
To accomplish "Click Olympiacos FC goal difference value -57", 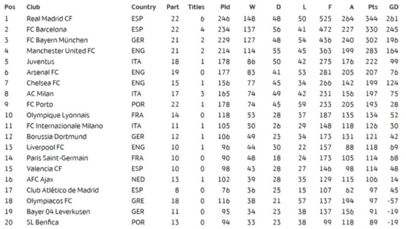I will pyautogui.click(x=392, y=201).
